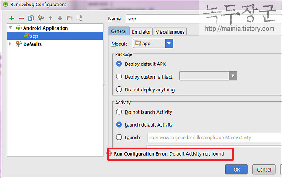This screenshot has width=282, height=178.
Task: Select the Android Application tree row
Action: (x=55, y=28)
